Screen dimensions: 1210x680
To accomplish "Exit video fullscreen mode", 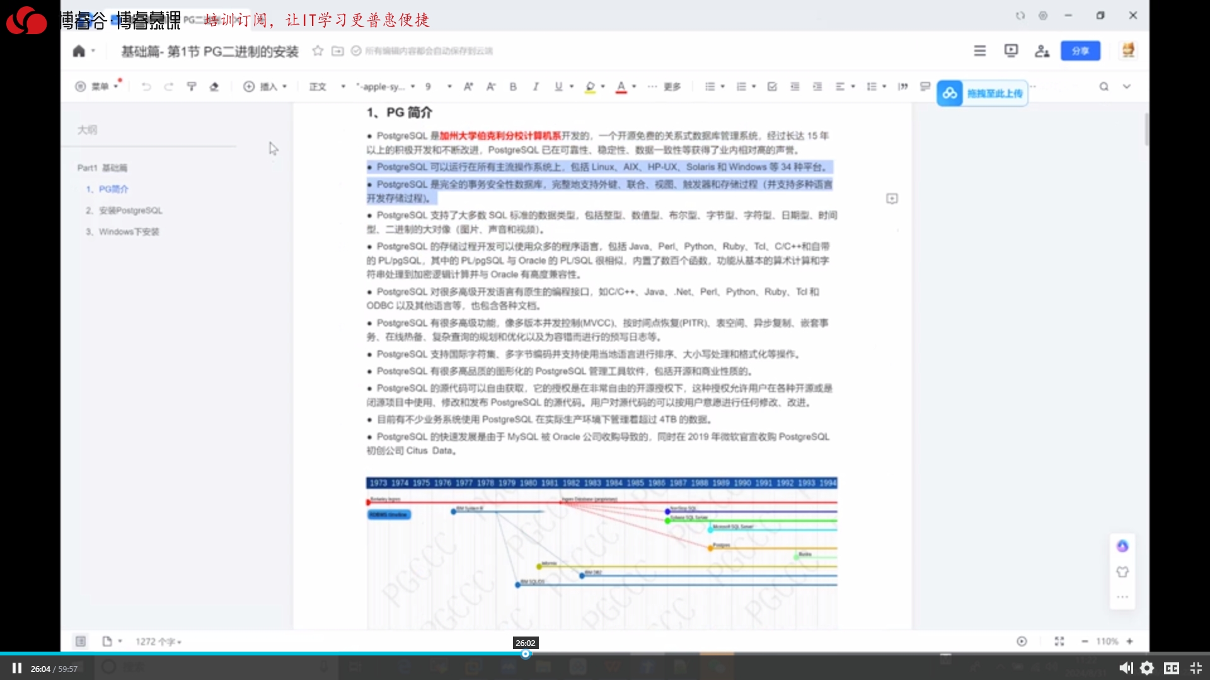I will pyautogui.click(x=1196, y=668).
